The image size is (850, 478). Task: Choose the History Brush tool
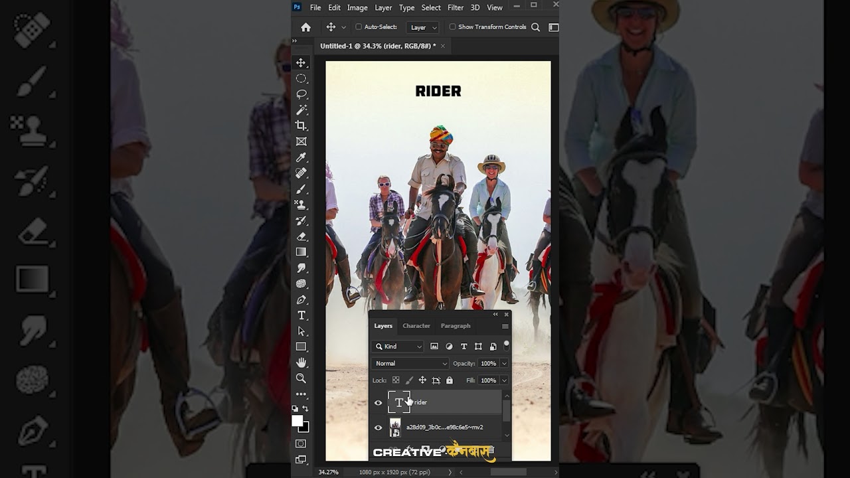[x=301, y=220]
